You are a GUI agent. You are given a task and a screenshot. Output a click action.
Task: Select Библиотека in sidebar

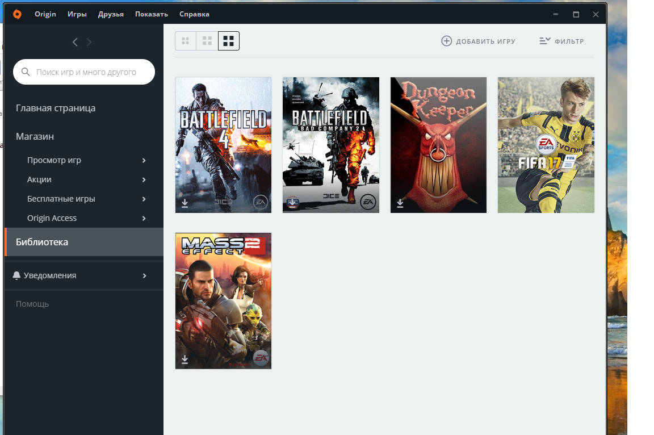84,242
